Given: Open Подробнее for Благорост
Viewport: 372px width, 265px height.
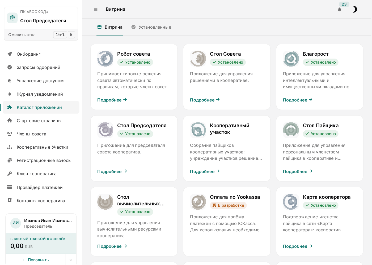Looking at the screenshot, I should 298,100.
